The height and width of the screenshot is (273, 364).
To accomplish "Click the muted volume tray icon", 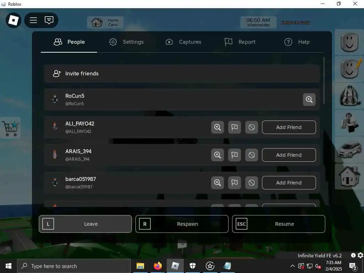I will tap(318, 266).
